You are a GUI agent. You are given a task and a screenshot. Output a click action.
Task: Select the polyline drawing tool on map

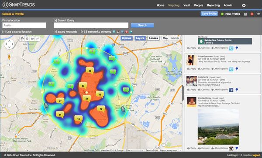[x=38, y=39]
